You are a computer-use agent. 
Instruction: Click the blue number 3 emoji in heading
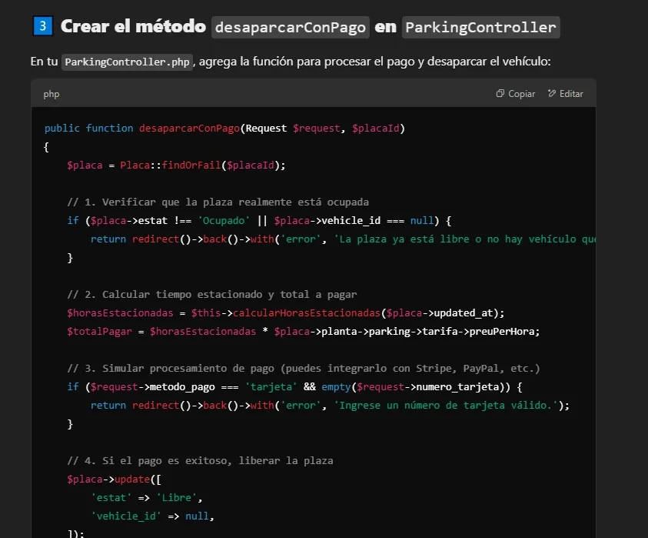pos(42,26)
